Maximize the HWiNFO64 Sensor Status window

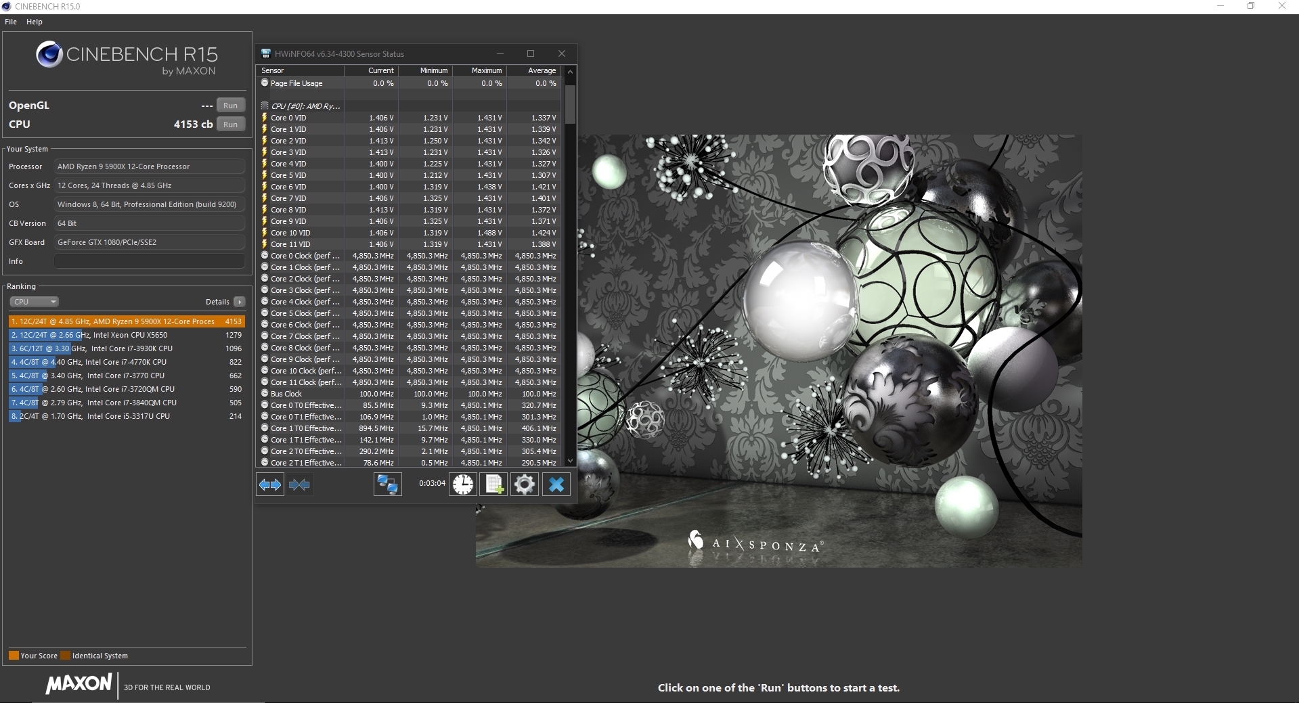[531, 53]
